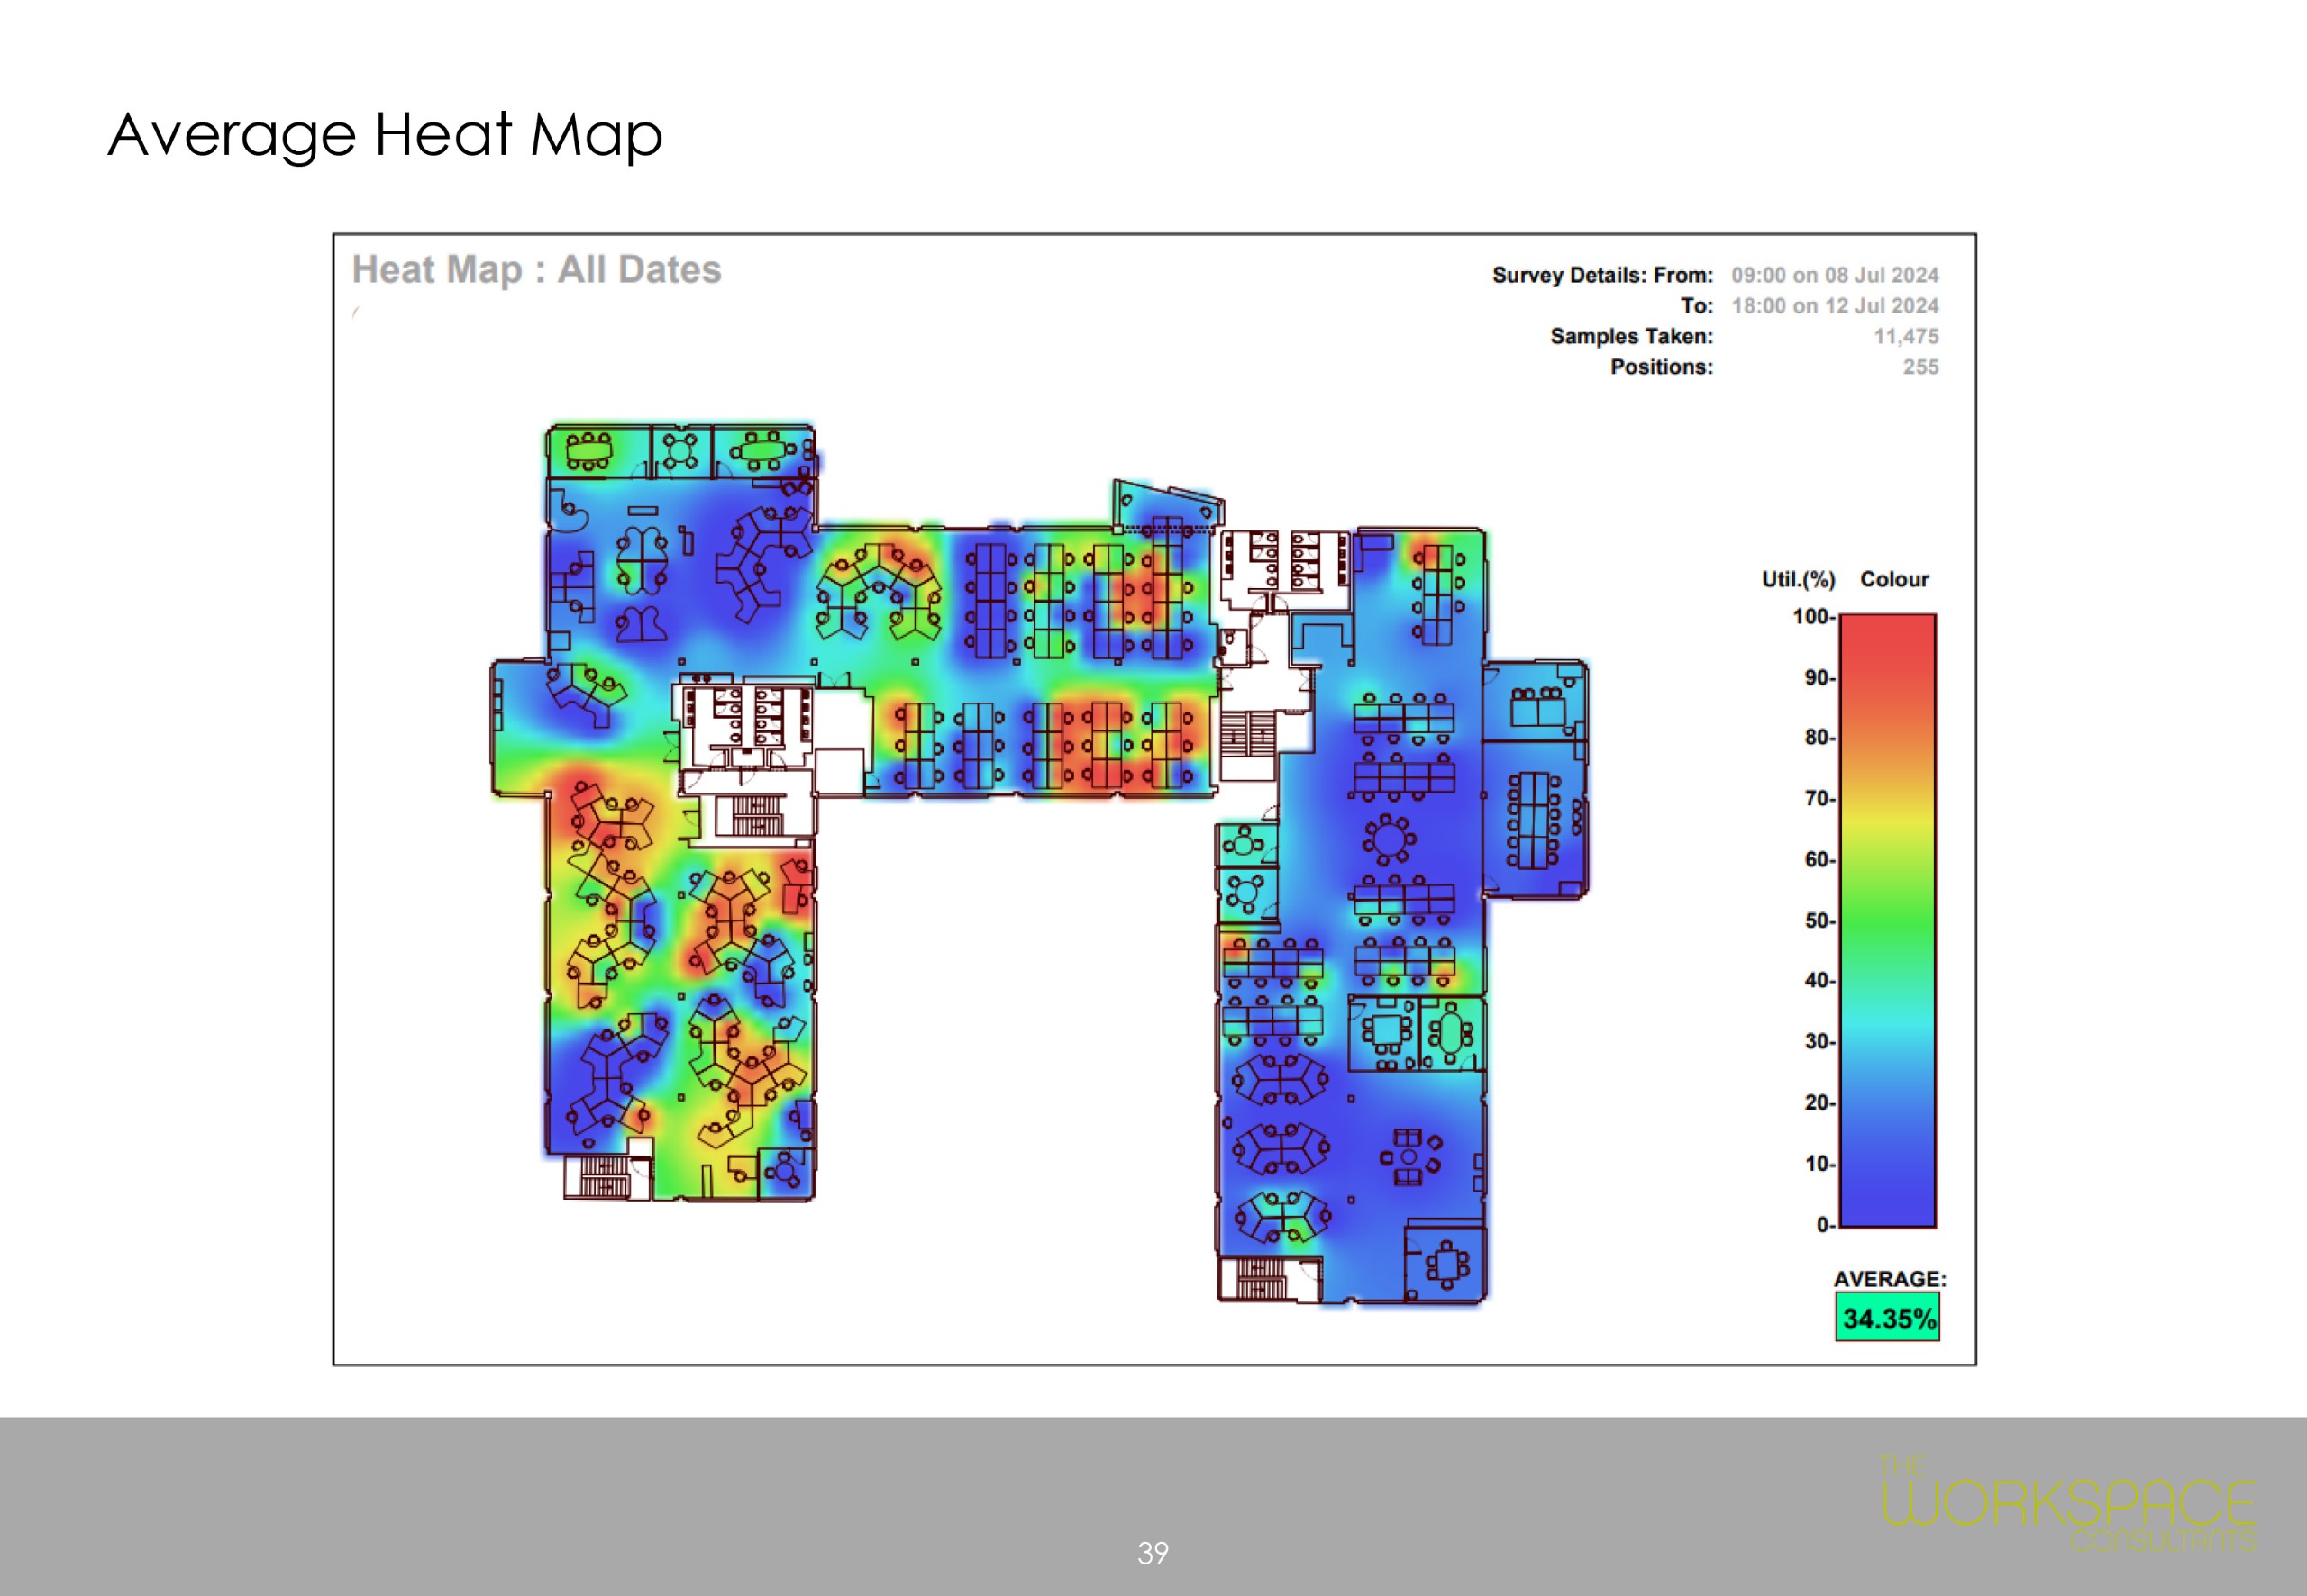Screen dimensions: 2307x1596
Task: Click the 0 mark on the legend scale
Action: 1824,1225
